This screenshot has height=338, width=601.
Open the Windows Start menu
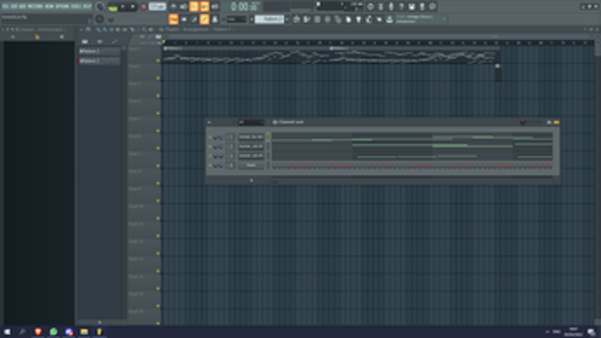pos(7,332)
